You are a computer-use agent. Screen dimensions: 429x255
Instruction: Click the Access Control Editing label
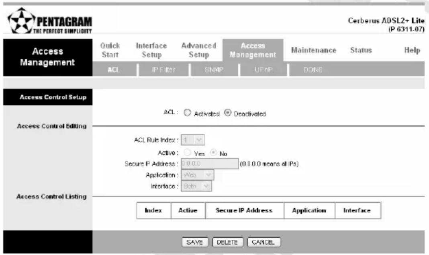coord(52,126)
